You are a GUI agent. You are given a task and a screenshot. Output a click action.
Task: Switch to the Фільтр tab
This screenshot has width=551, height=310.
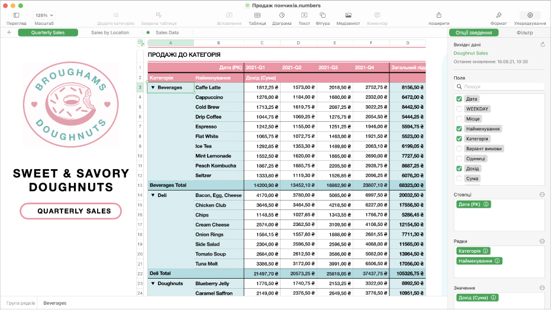point(524,33)
